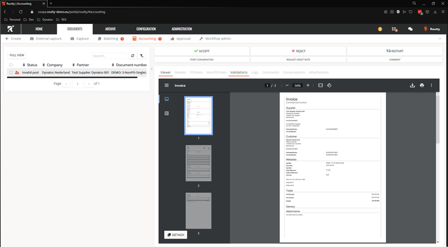Screen dimensions: 448x247
Task: Open the Archive main menu
Action: (111, 29)
